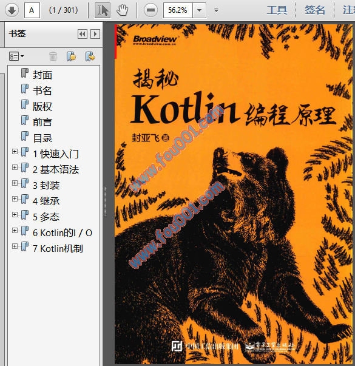355x366 pixels.
Task: Collapse bookmarks panel with double-arrow button
Action: click(x=83, y=34)
